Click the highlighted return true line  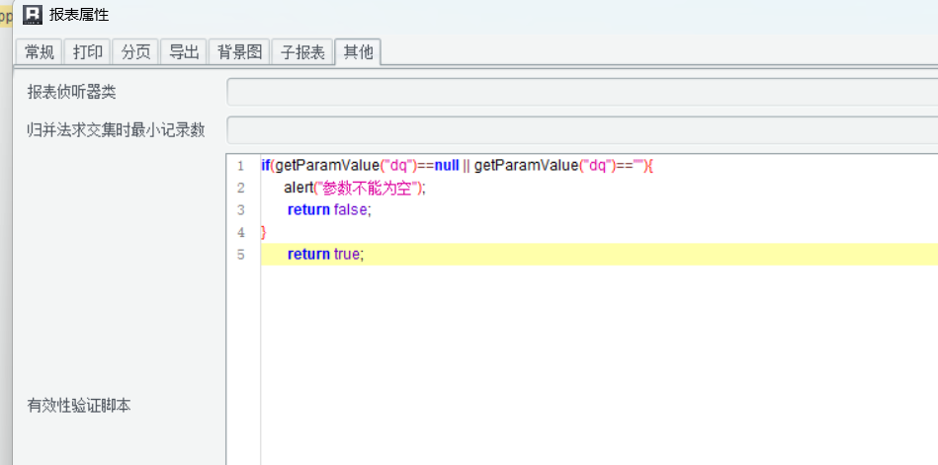tap(325, 255)
